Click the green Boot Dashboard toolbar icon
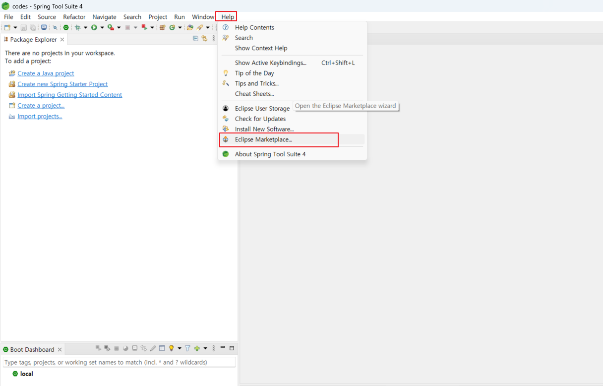This screenshot has height=386, width=603. pyautogui.click(x=66, y=27)
